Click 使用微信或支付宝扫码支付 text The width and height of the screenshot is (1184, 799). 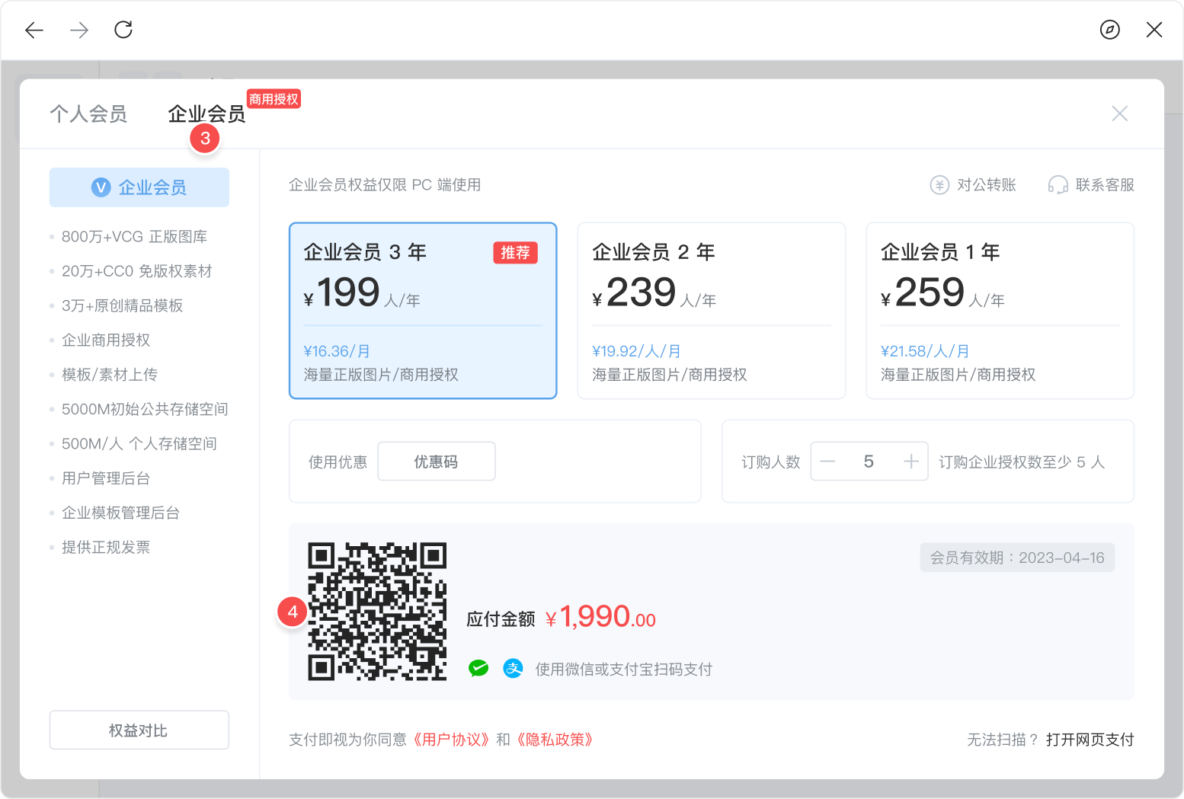(624, 670)
